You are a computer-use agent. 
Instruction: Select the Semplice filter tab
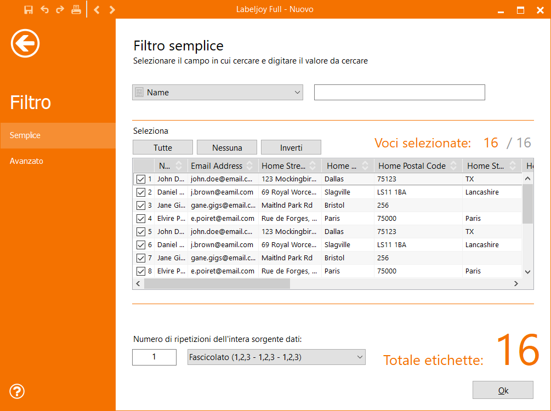25,135
